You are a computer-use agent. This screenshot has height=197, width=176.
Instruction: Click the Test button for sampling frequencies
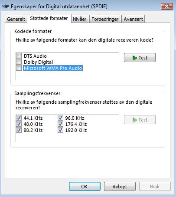pos(140,120)
